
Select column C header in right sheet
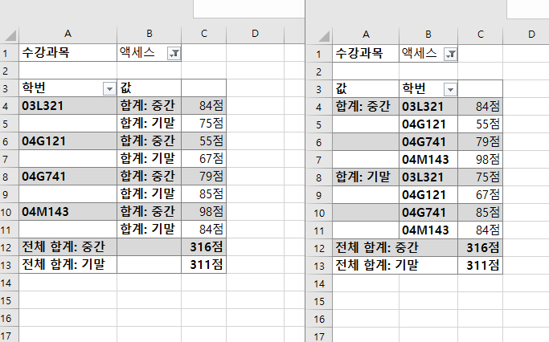pyautogui.click(x=481, y=34)
